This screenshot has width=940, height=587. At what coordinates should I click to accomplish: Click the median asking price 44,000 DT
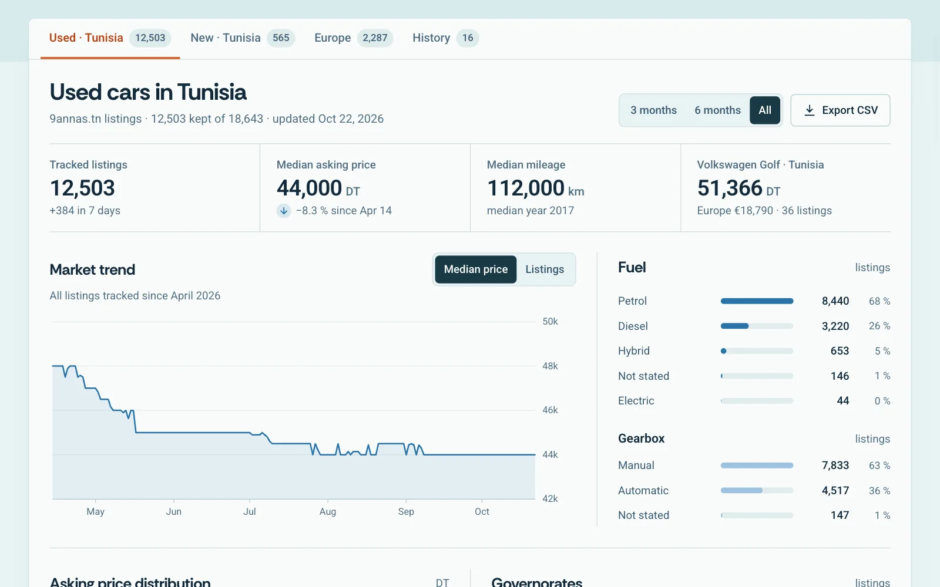pyautogui.click(x=318, y=188)
